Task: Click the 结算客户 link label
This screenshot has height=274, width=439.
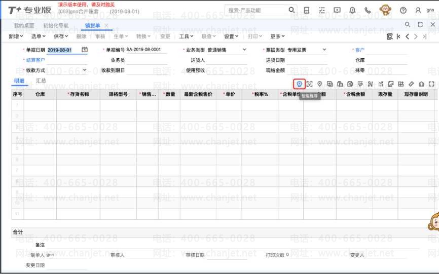Action: (35, 60)
